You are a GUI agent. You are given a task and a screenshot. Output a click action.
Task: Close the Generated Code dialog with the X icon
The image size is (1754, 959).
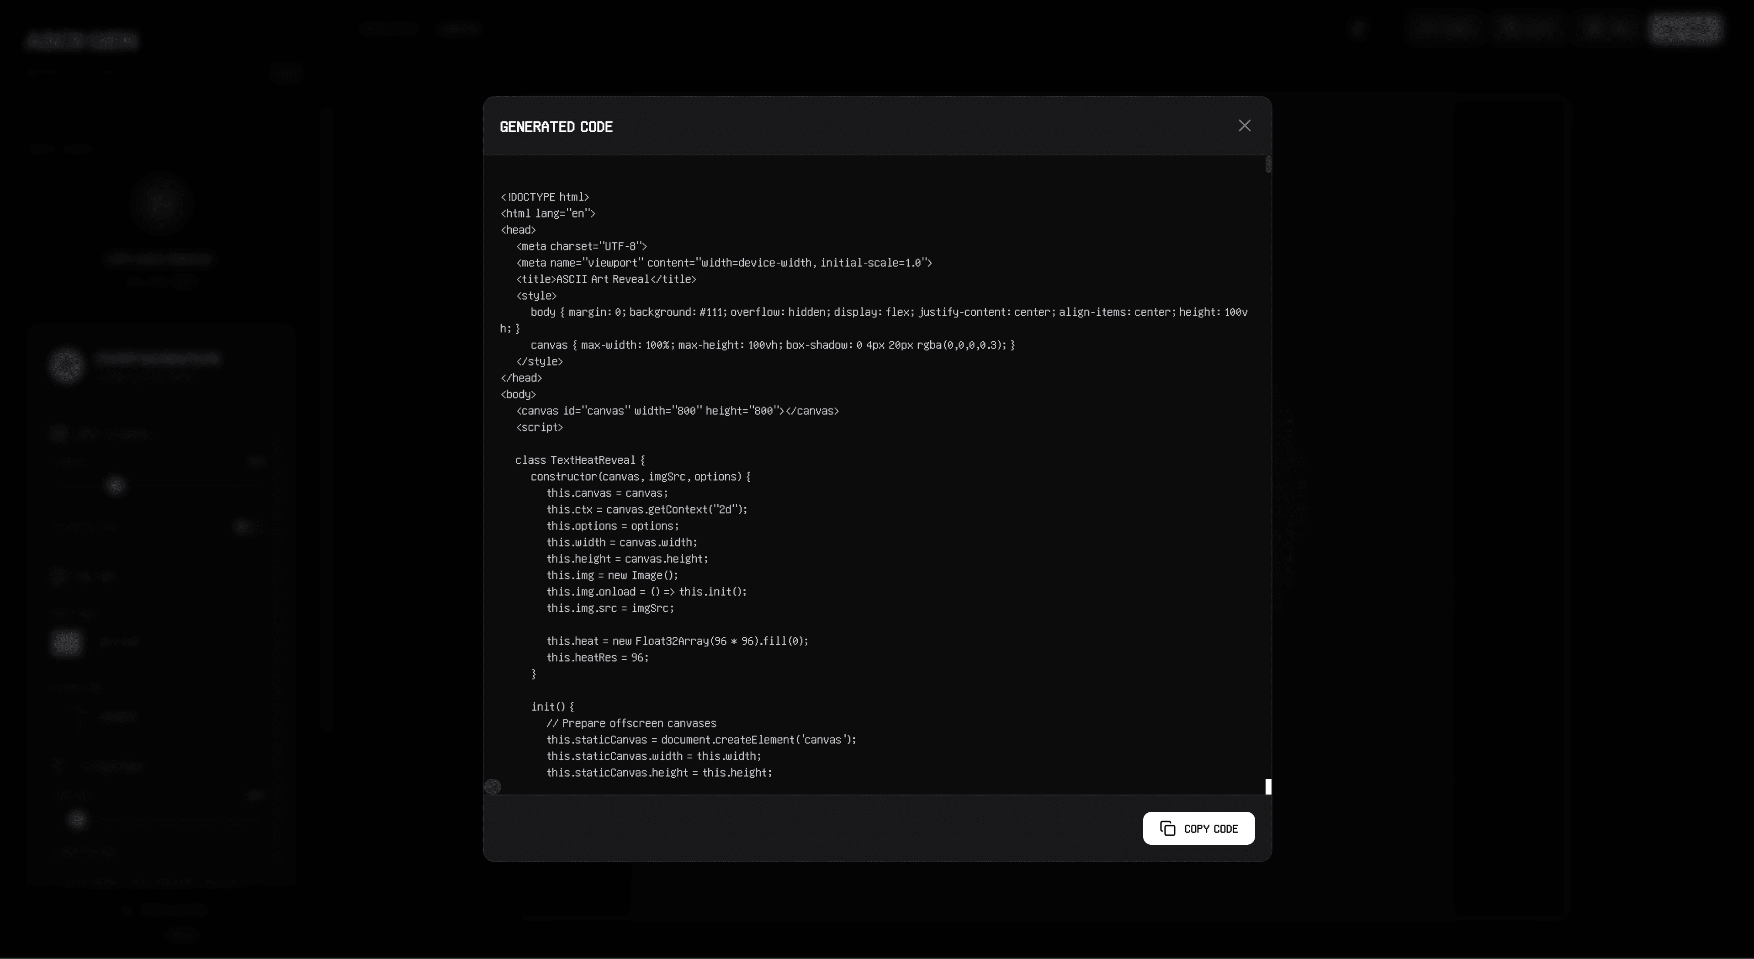pyautogui.click(x=1244, y=125)
